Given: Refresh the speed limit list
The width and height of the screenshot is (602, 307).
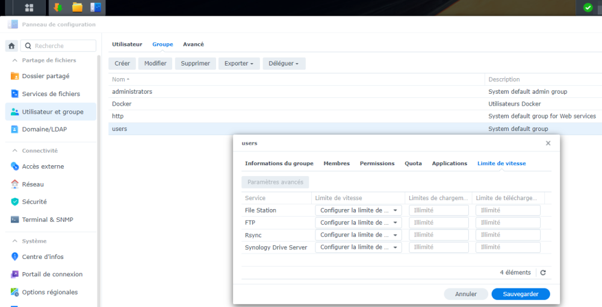Looking at the screenshot, I should click(x=543, y=273).
